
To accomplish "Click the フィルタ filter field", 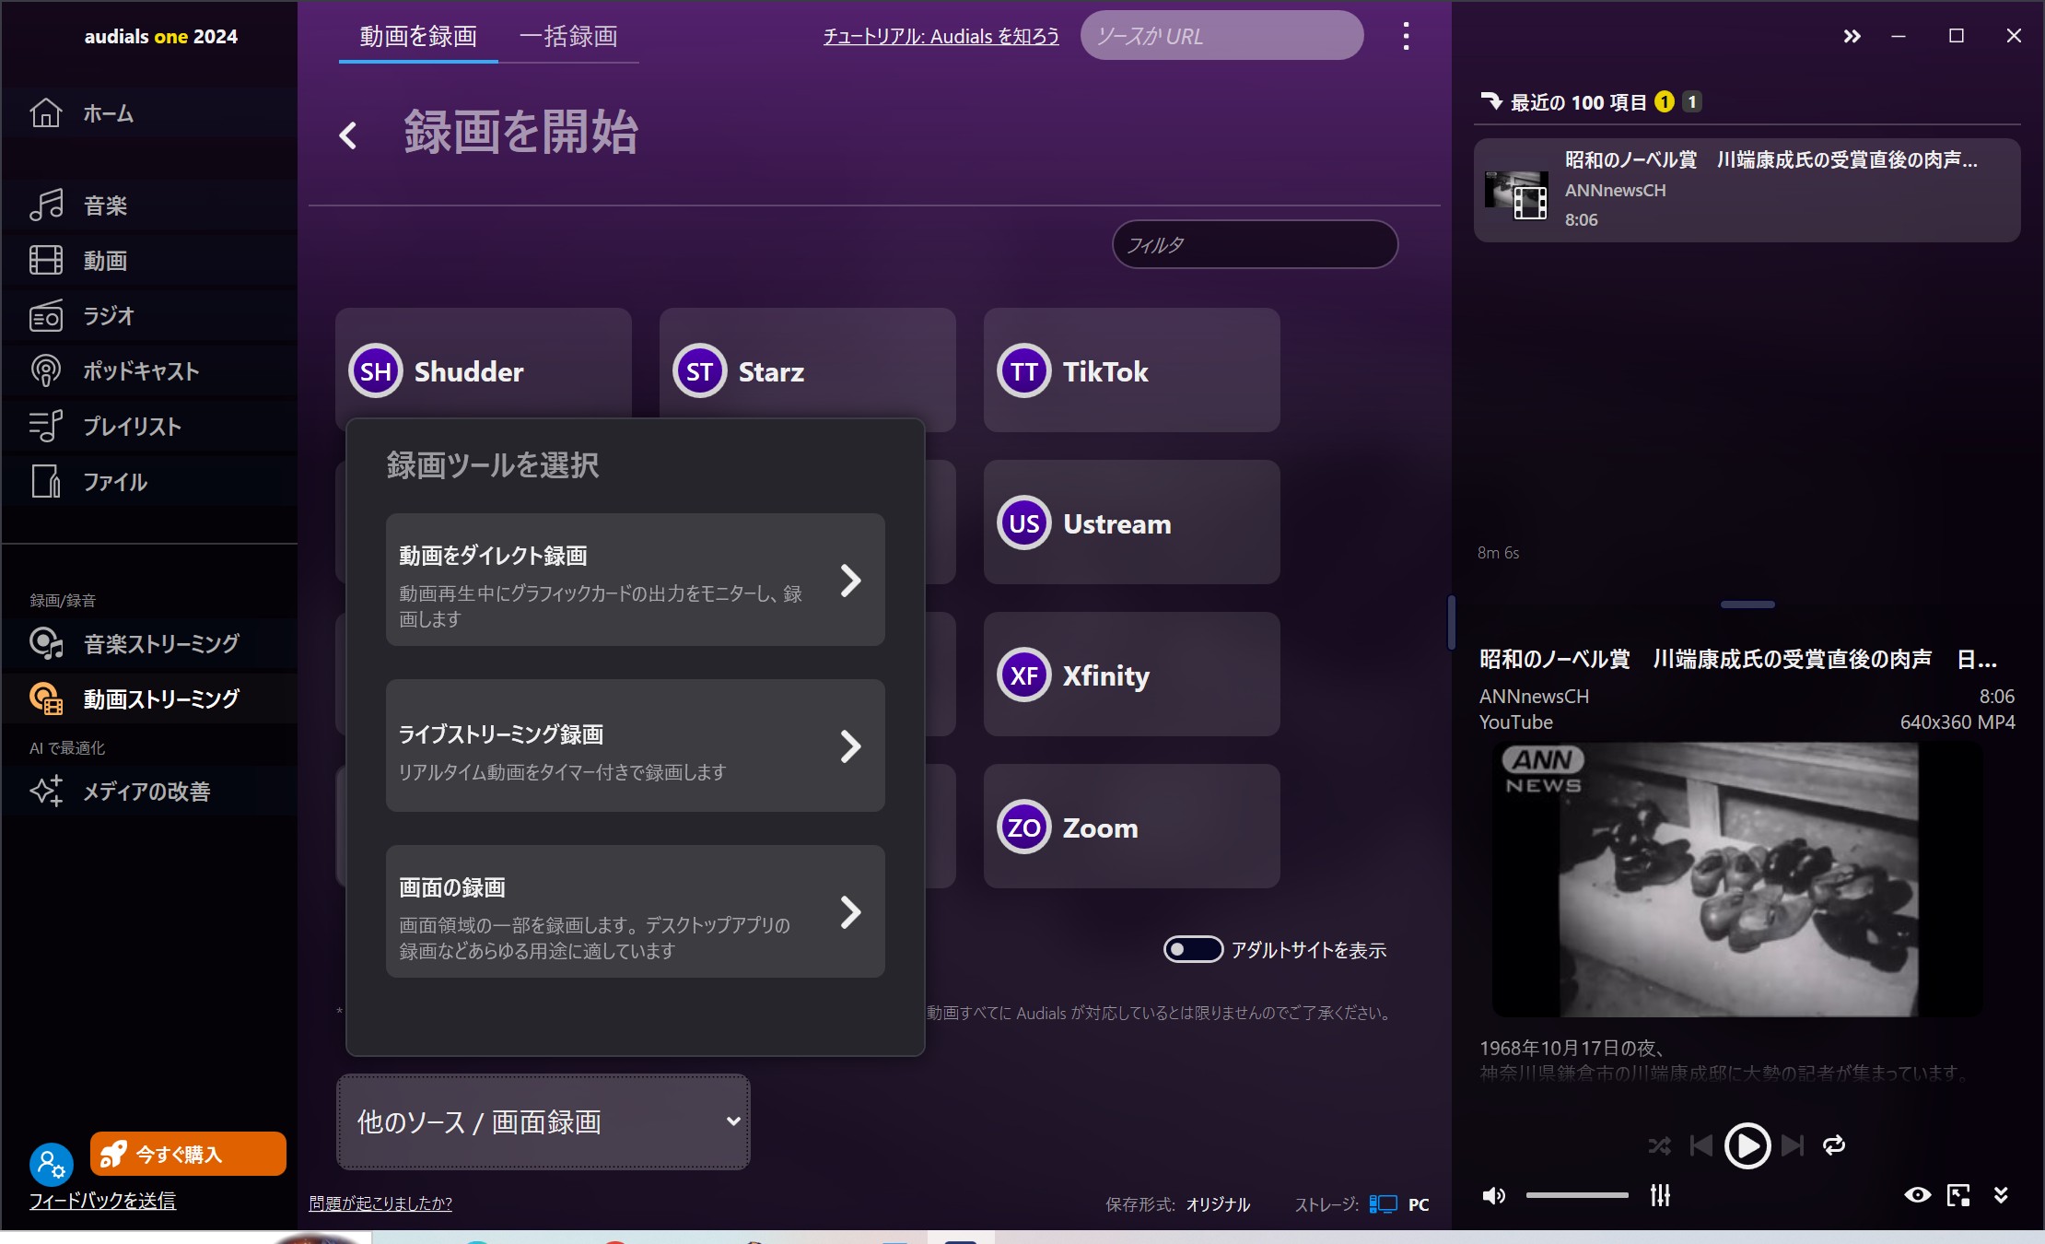I will point(1255,244).
